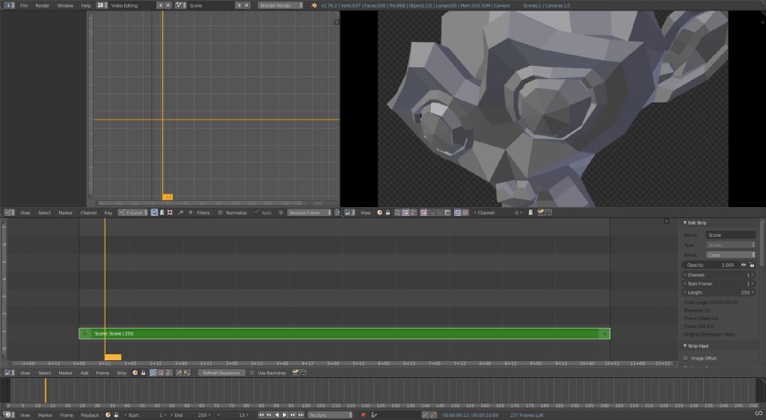
Task: Open the Strip menu in the sequencer
Action: point(121,372)
